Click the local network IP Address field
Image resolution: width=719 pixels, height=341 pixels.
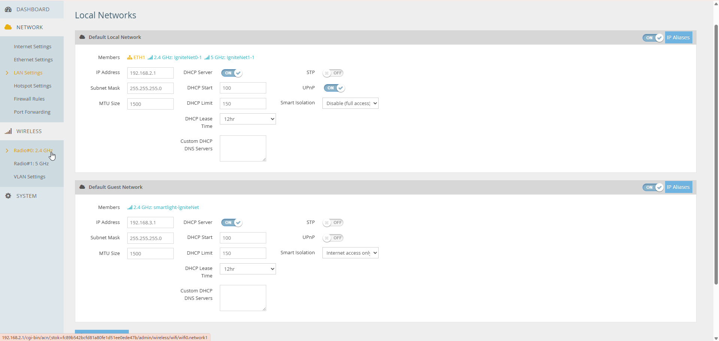150,73
